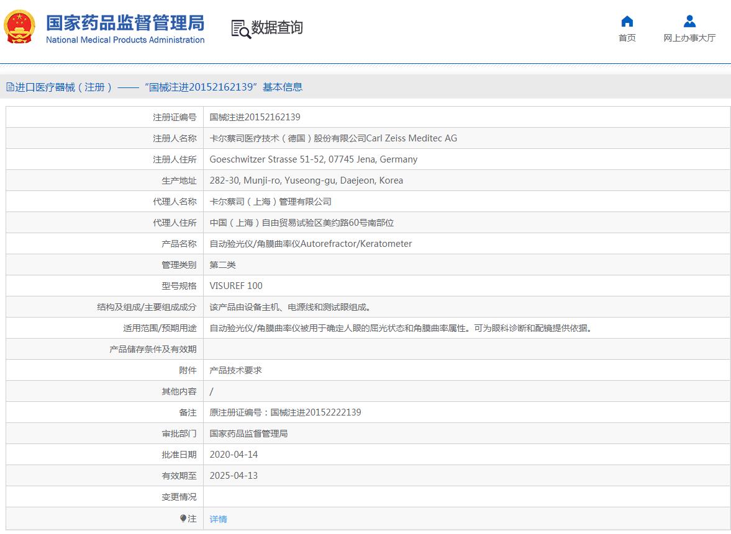Click the 管理类别 row label
Viewport: 731px width, 534px height.
coord(179,265)
